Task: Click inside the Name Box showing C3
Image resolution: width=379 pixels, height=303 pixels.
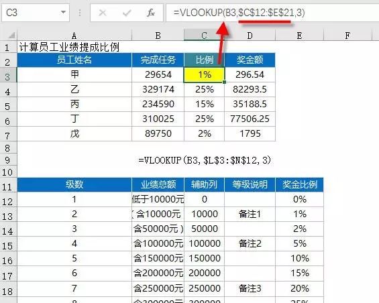Action: (x=32, y=12)
